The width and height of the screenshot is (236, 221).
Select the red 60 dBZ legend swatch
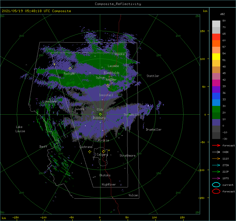coord(216,37)
